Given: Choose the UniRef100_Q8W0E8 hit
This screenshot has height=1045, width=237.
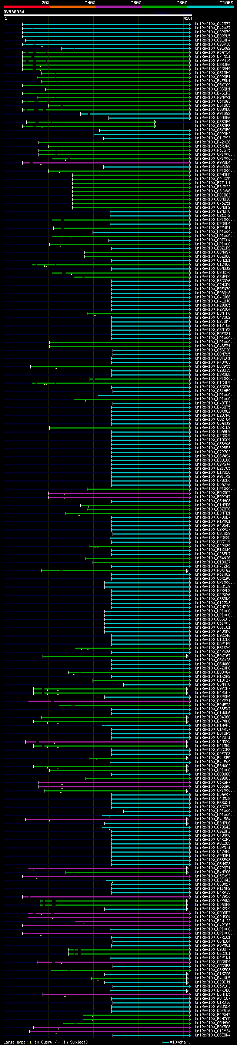Looking at the screenshot, I should point(213,109).
